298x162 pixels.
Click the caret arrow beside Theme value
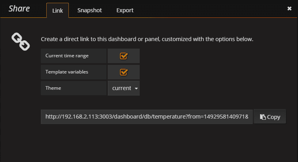pyautogui.click(x=137, y=89)
